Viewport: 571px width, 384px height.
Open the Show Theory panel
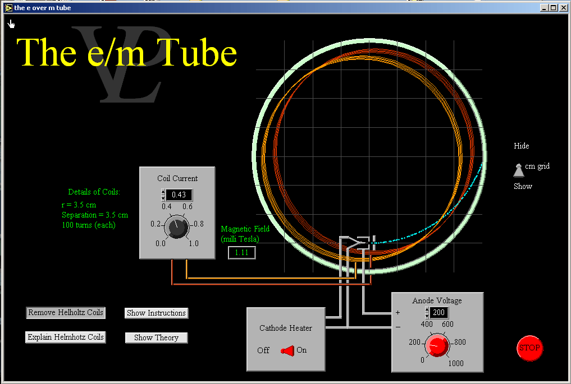click(156, 337)
